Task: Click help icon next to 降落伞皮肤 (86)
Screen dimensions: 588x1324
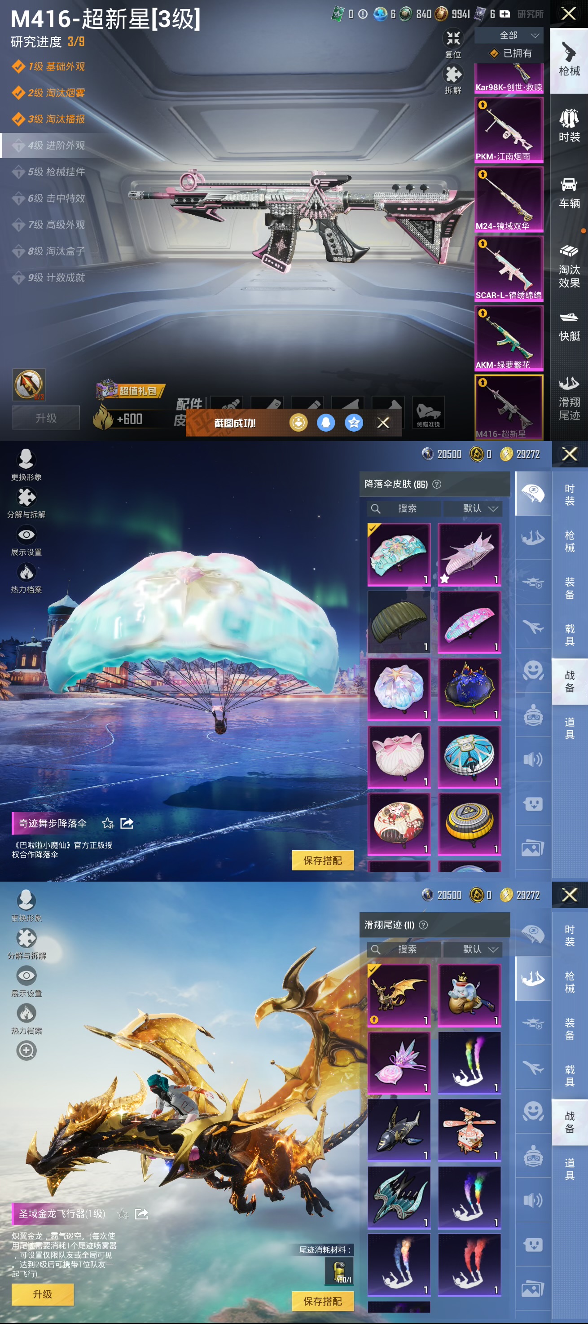Action: pos(437,484)
